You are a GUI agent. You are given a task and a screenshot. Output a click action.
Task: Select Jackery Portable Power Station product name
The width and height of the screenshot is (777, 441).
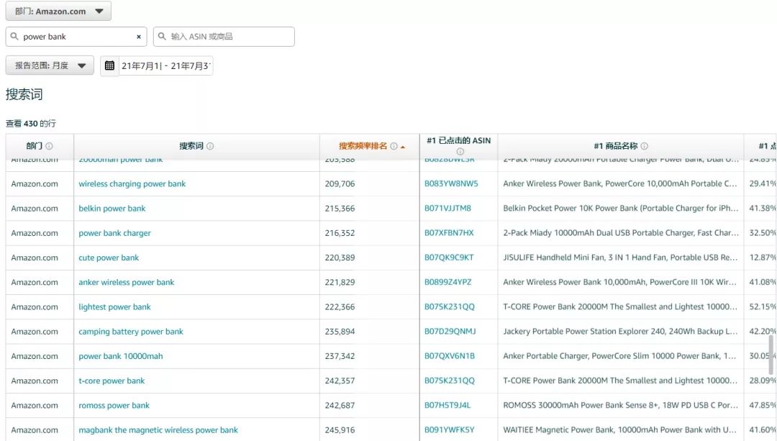(x=620, y=331)
